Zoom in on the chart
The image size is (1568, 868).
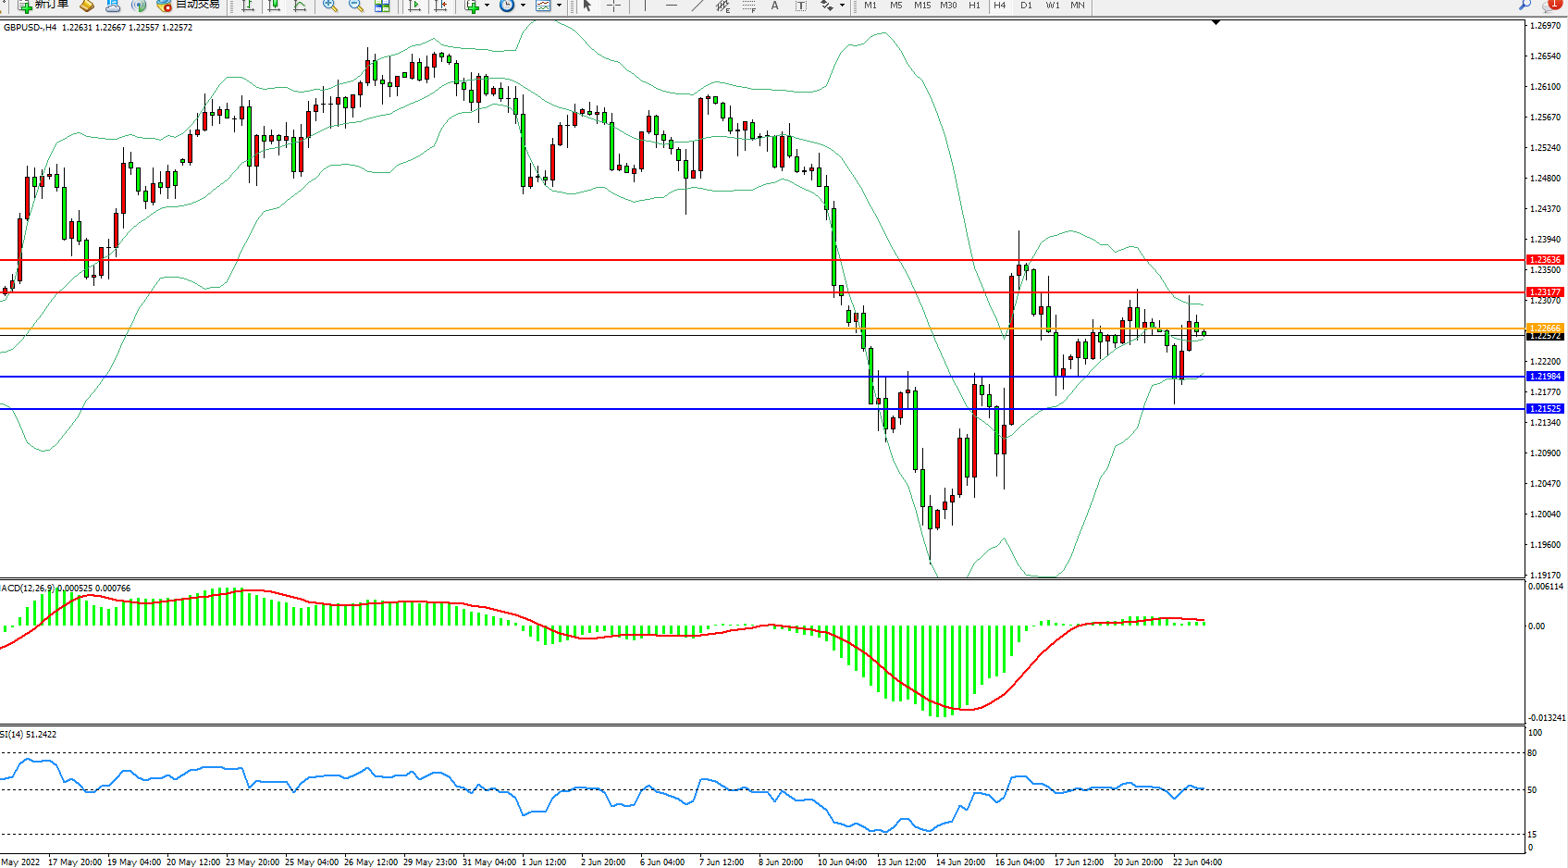[x=329, y=6]
